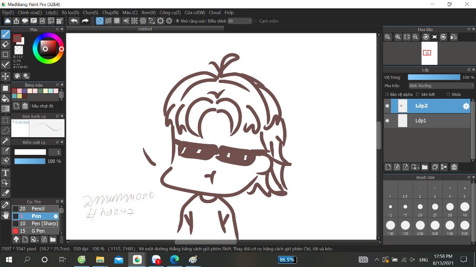Select the Magic Wand tool

point(6,140)
